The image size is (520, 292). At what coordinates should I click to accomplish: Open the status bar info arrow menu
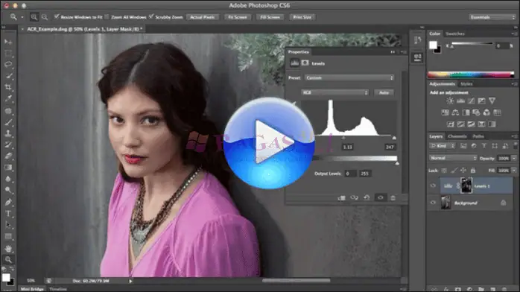click(130, 281)
